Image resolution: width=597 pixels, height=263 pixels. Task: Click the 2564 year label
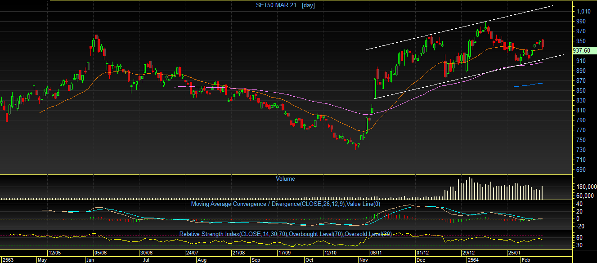[473, 260]
